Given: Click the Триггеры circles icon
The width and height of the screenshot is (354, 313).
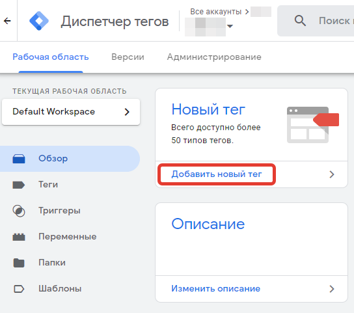Looking at the screenshot, I should point(19,211).
